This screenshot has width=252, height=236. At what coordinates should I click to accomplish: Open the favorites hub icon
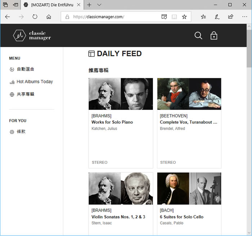click(x=203, y=17)
